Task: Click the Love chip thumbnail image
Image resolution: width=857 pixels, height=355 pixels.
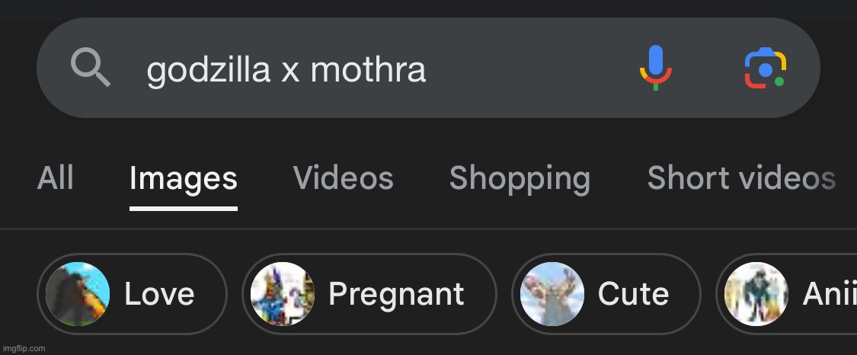Action: pos(78,294)
